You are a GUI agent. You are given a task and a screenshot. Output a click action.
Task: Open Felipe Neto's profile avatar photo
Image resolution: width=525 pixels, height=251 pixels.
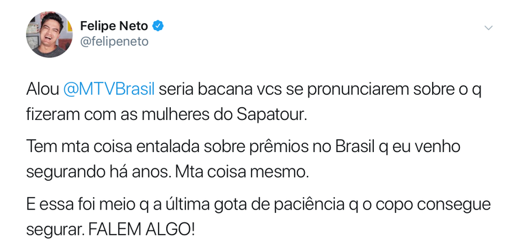[49, 34]
